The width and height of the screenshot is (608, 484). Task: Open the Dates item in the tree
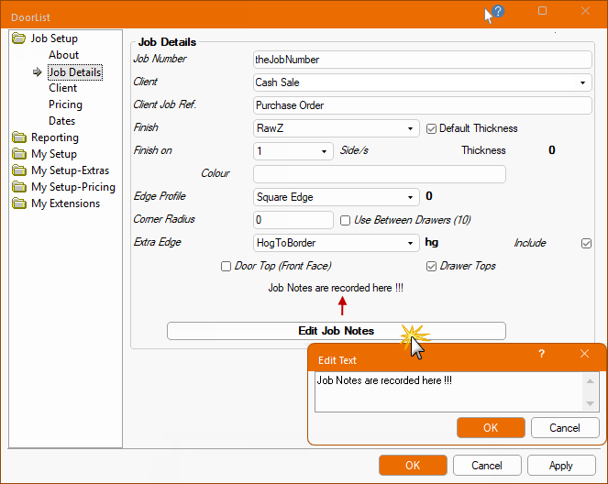(x=62, y=121)
